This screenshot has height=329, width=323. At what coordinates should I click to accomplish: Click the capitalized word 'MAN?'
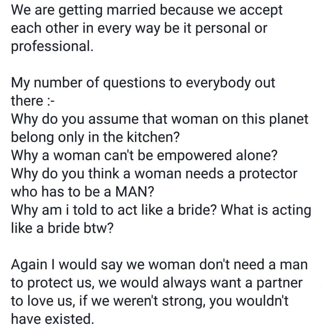[x=135, y=191]
